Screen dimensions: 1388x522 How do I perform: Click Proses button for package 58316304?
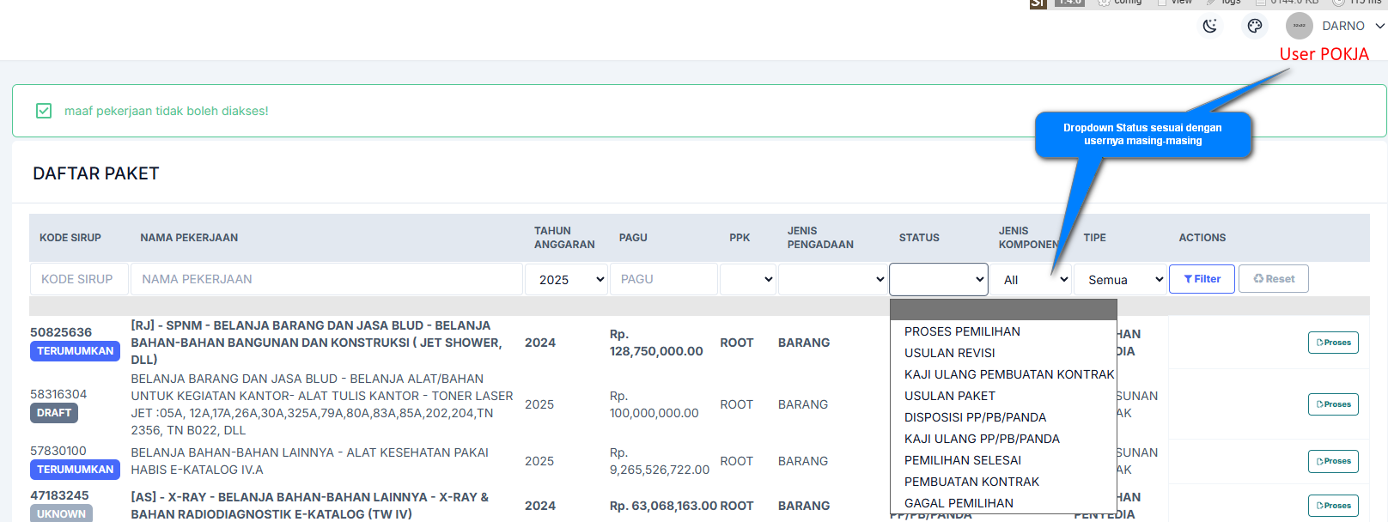tap(1332, 404)
